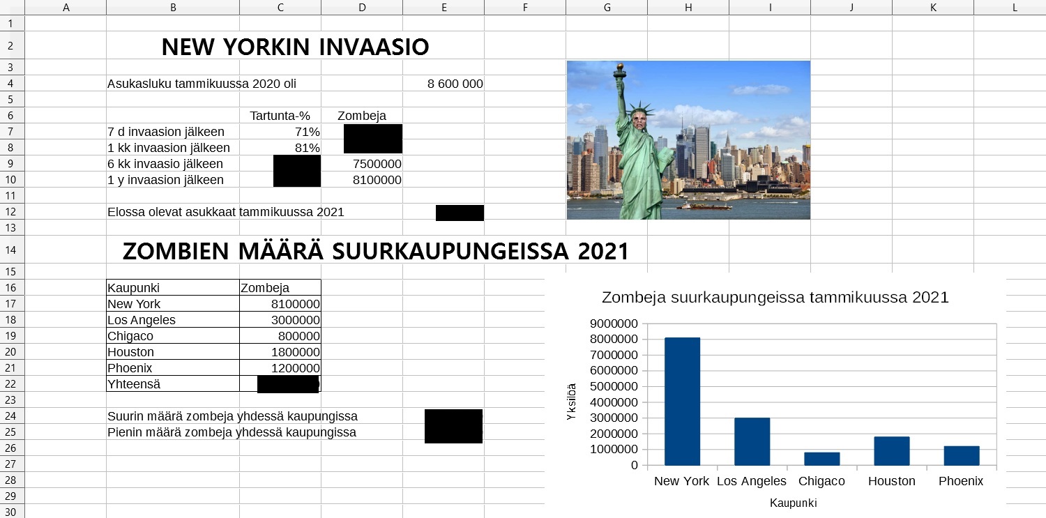This screenshot has width=1046, height=518.
Task: Select the Los Angeles bar in the chart
Action: [x=752, y=441]
